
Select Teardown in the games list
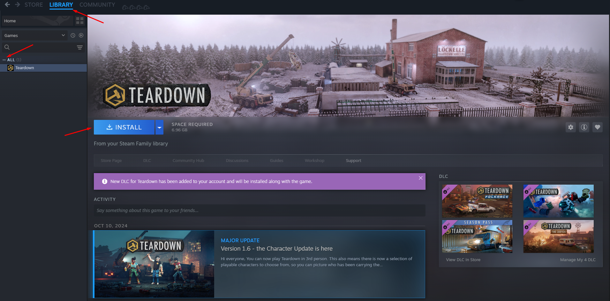25,68
